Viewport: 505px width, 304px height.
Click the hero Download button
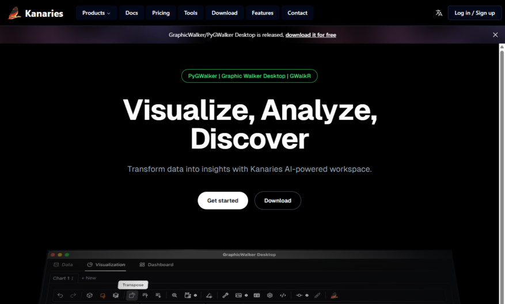(x=278, y=200)
